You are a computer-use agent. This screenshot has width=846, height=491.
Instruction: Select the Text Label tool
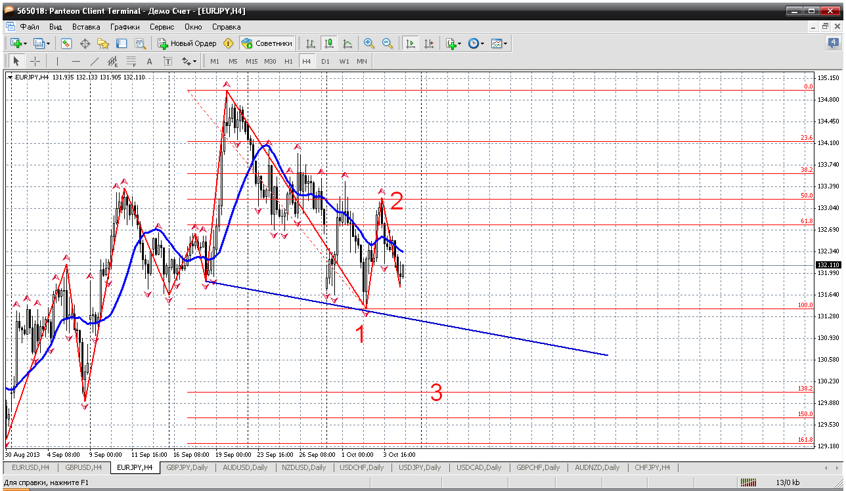tap(167, 61)
